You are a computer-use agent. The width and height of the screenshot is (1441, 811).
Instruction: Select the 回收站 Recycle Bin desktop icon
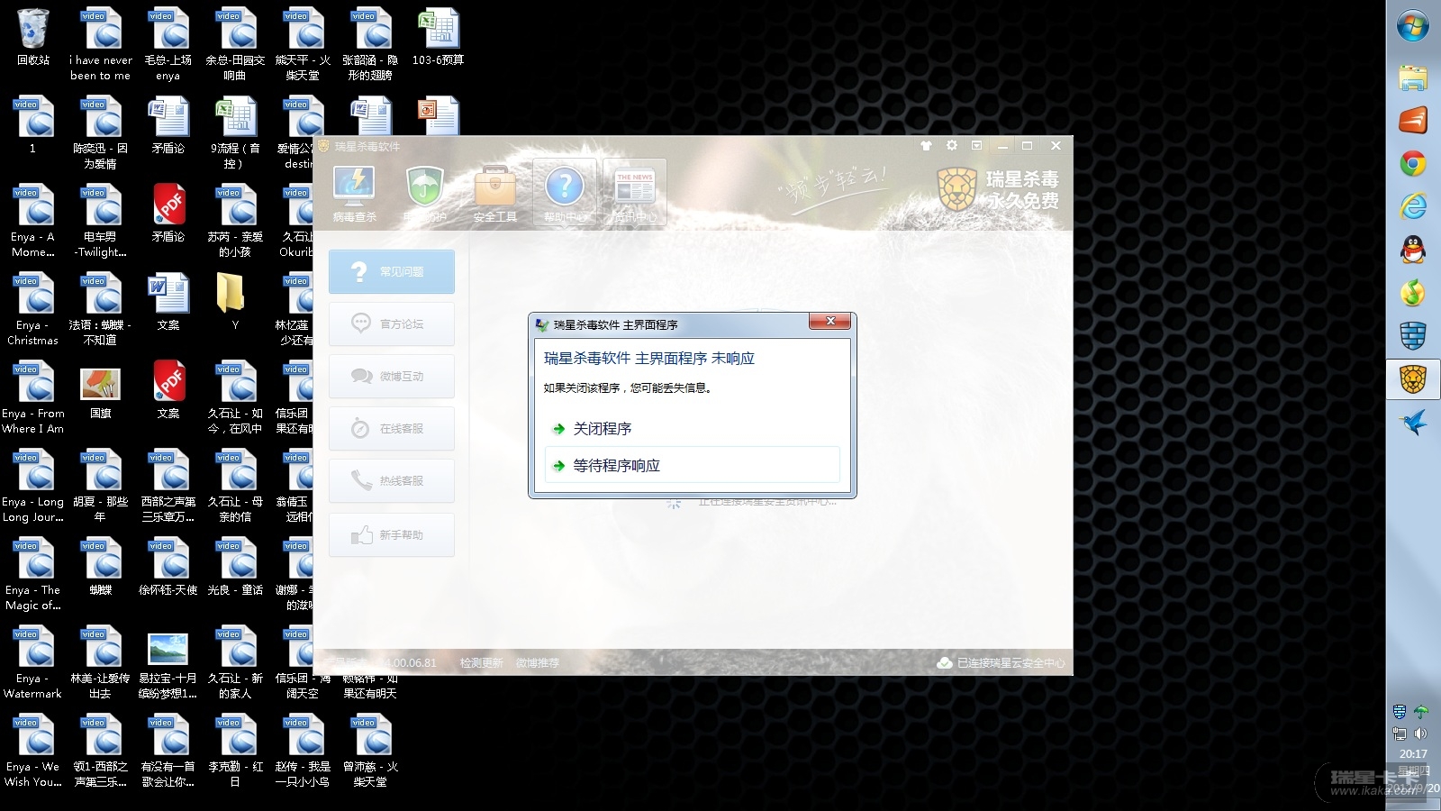pyautogui.click(x=33, y=39)
